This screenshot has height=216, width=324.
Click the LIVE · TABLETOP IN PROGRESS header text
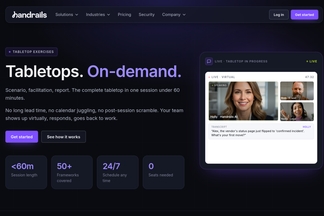[241, 61]
